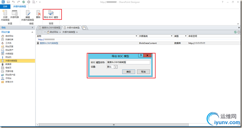Screen dimensions: 242x128
Task: Click the breadcrumb Back arrow
Action: (38, 32)
